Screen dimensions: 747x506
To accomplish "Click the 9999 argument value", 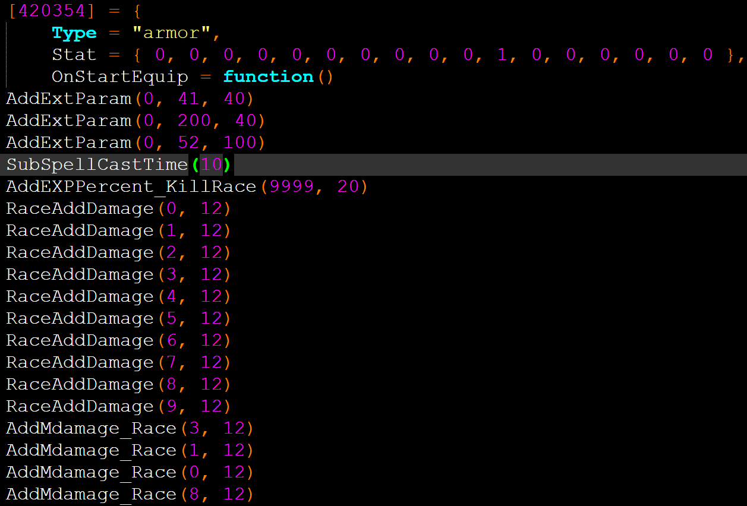I will [291, 186].
